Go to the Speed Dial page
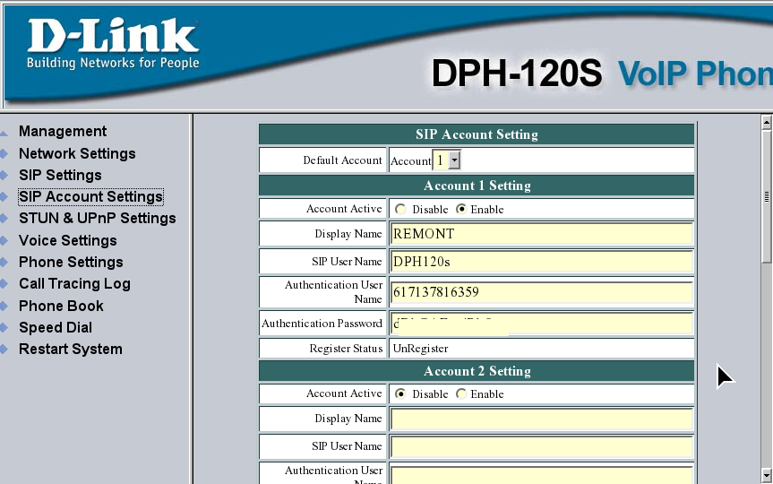The width and height of the screenshot is (773, 484). click(56, 328)
